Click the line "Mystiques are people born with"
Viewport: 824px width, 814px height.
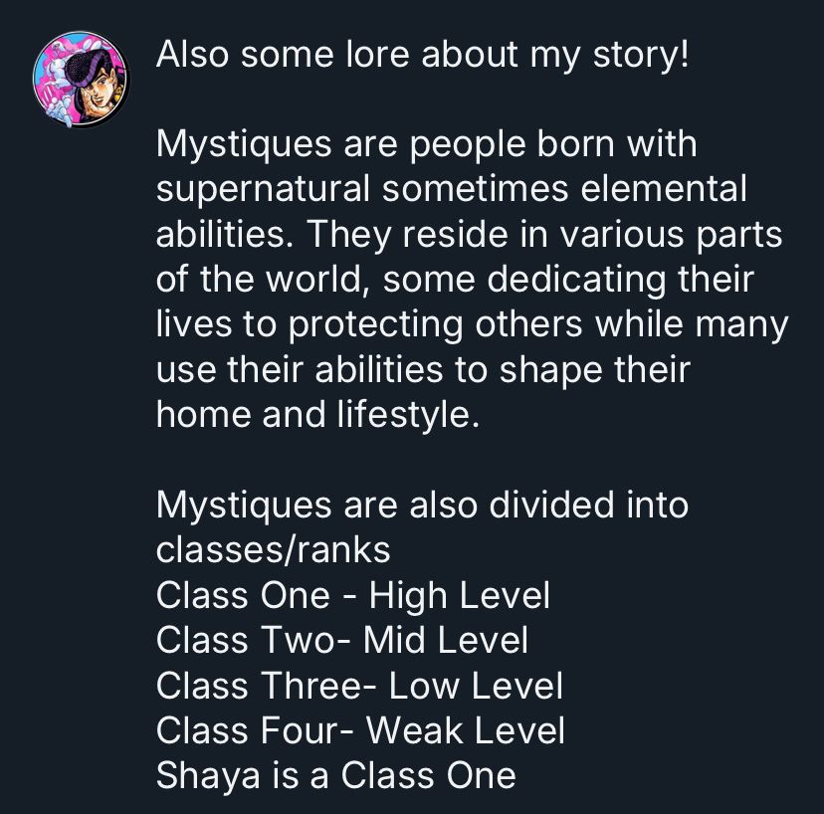point(427,145)
